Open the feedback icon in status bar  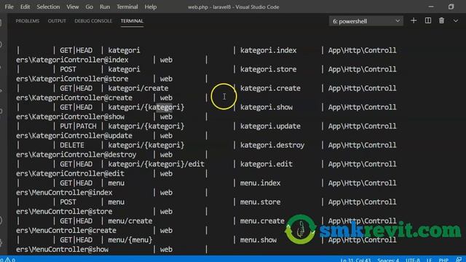point(459,260)
